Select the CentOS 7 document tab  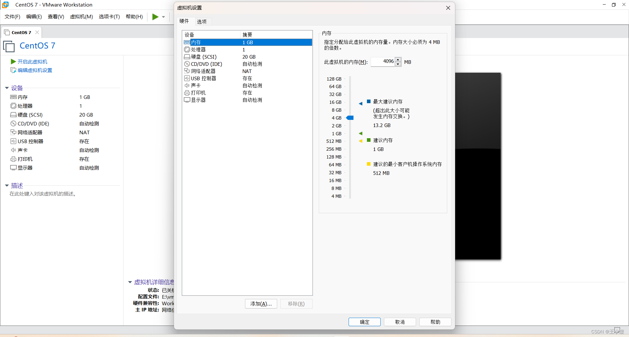tap(21, 32)
